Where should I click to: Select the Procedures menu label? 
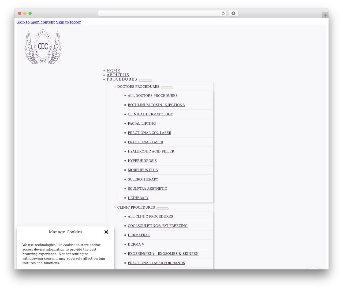tap(122, 79)
